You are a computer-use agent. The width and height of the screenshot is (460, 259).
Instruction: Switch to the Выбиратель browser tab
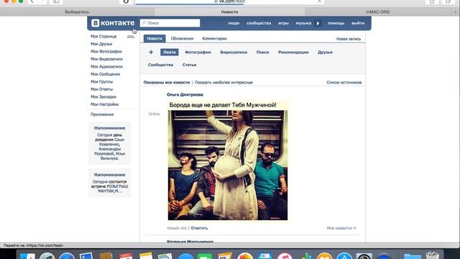pyautogui.click(x=77, y=12)
